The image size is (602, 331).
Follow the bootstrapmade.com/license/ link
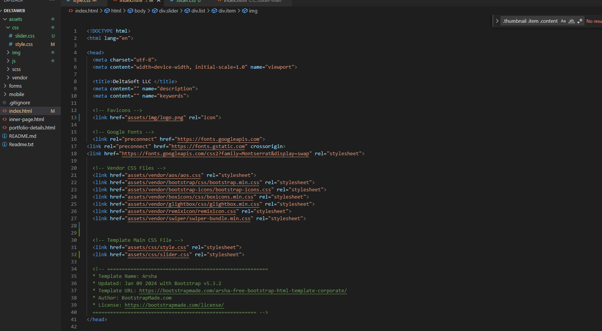pos(174,305)
